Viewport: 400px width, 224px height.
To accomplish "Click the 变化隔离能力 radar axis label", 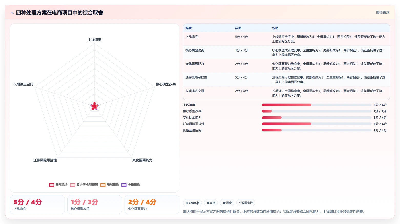I will (x=142, y=160).
